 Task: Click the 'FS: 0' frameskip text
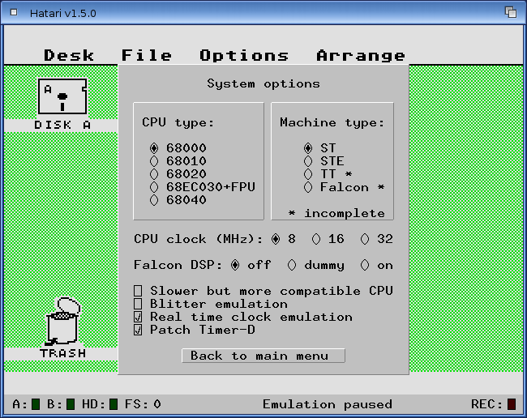[143, 404]
